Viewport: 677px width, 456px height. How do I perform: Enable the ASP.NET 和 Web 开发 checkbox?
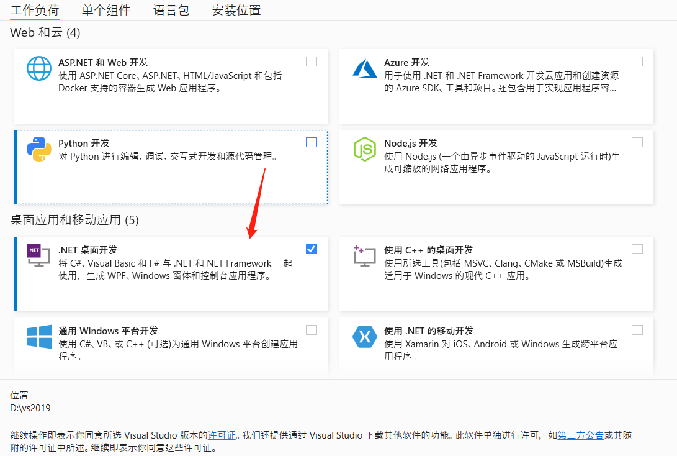[x=312, y=62]
